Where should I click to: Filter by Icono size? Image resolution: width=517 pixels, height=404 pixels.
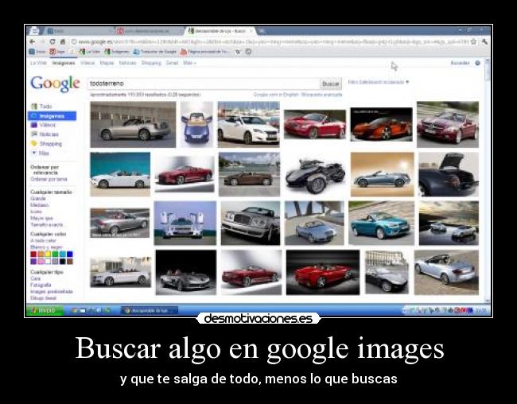(x=37, y=212)
